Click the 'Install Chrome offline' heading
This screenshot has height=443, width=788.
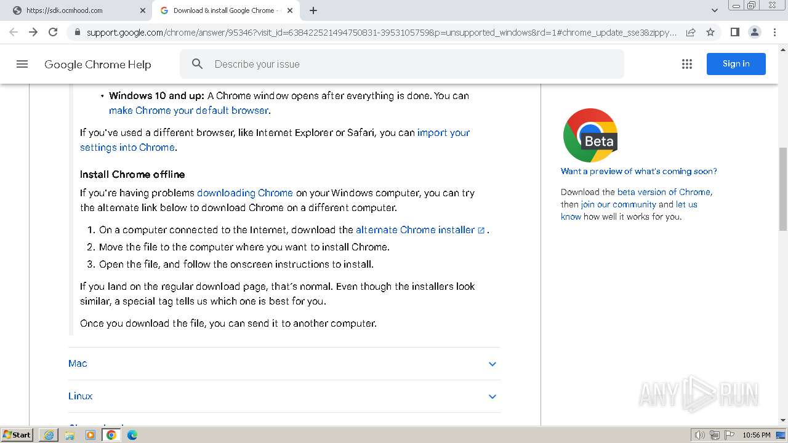[x=132, y=174]
